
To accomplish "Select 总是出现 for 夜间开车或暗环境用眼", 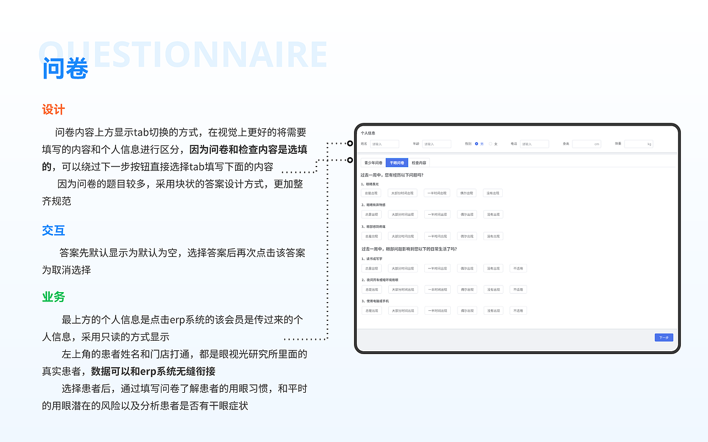I will (x=371, y=289).
